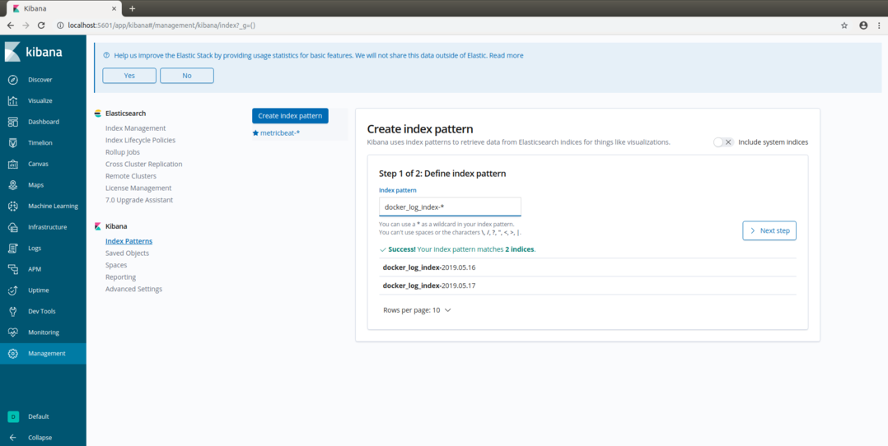The width and height of the screenshot is (888, 446).
Task: Click docker_log_index-2019.05.16 row
Action: [x=587, y=267]
